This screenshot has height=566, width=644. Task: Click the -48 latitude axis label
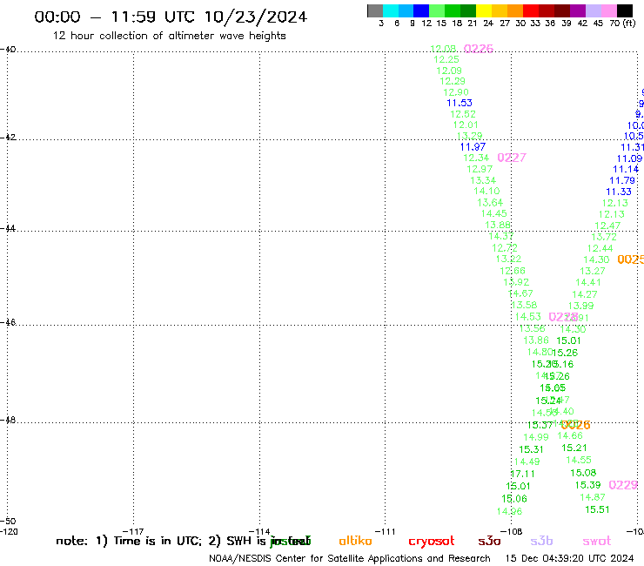click(x=8, y=420)
